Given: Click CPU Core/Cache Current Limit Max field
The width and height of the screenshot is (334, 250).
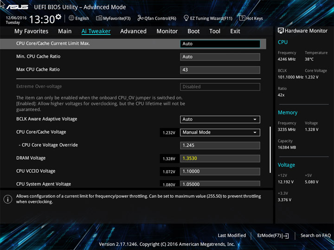Looking at the screenshot, I should point(220,44).
